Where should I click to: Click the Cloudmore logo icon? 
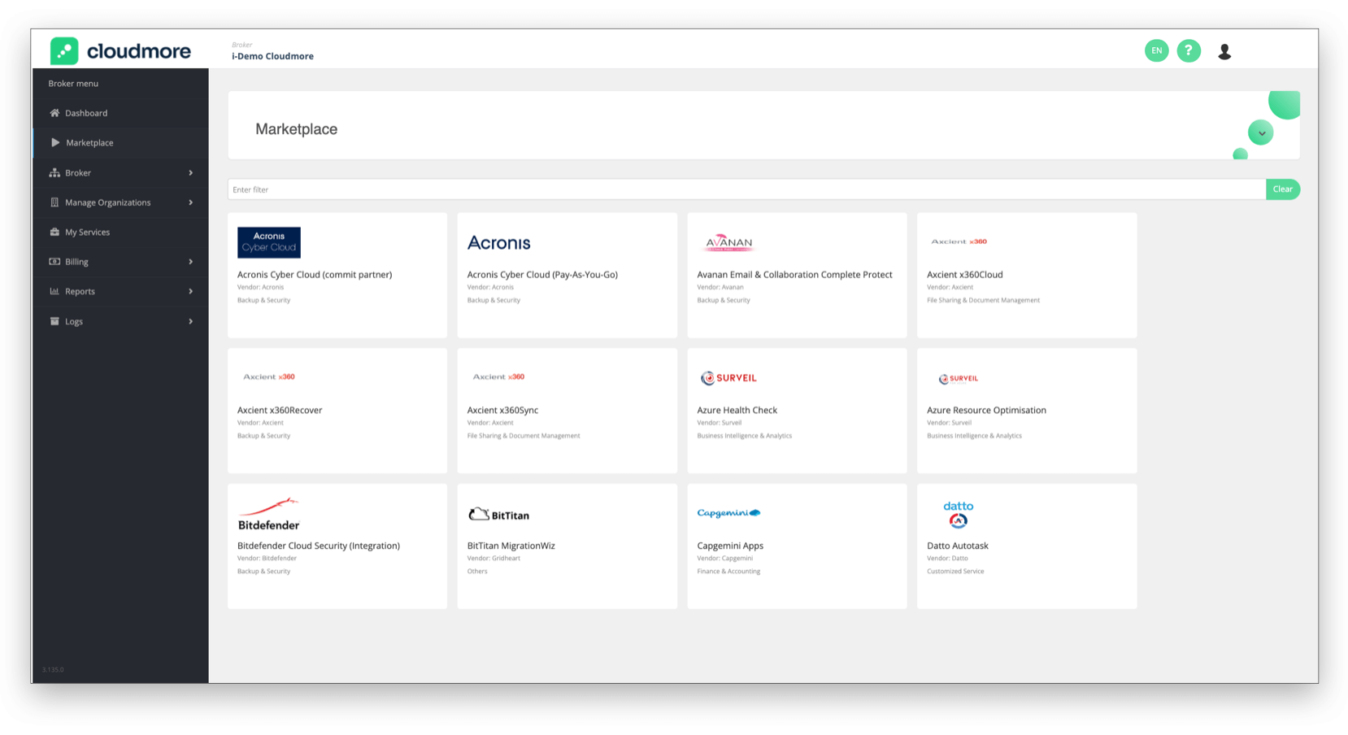tap(64, 51)
